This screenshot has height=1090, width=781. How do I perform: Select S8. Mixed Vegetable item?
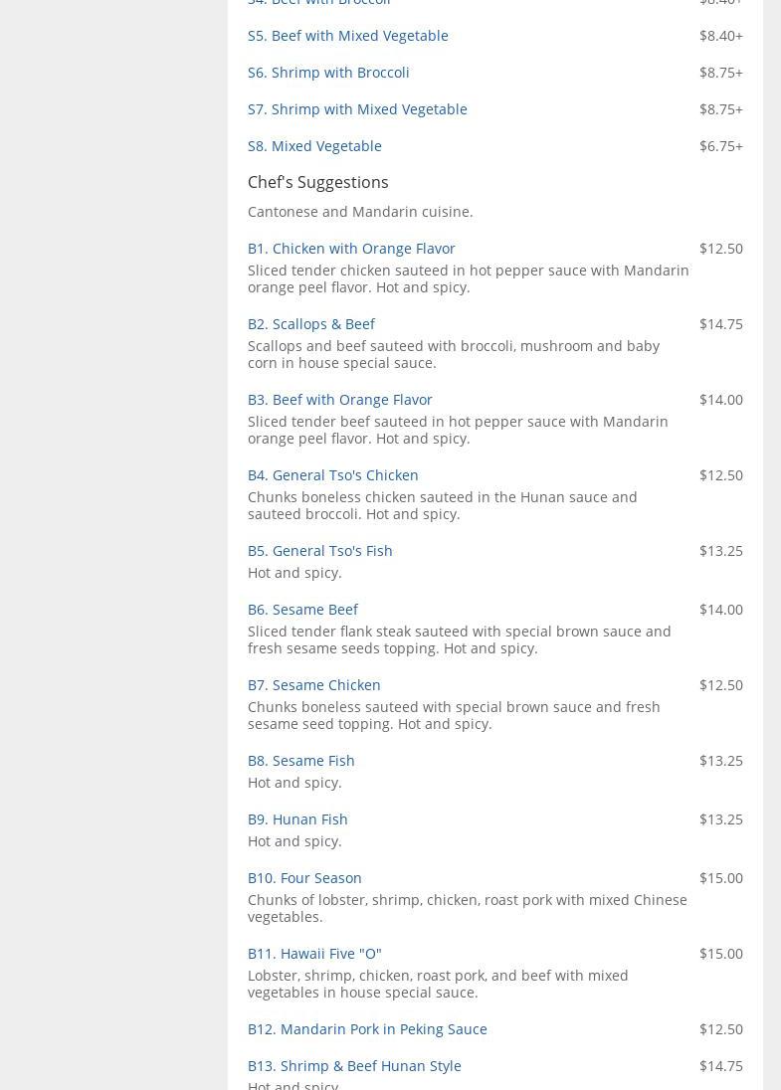click(x=314, y=146)
